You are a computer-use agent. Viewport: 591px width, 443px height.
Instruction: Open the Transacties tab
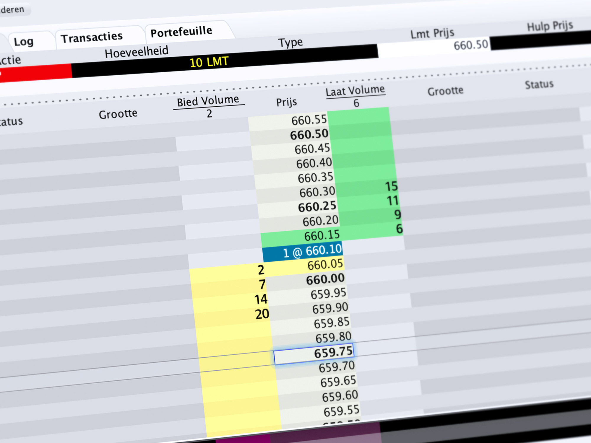click(92, 38)
